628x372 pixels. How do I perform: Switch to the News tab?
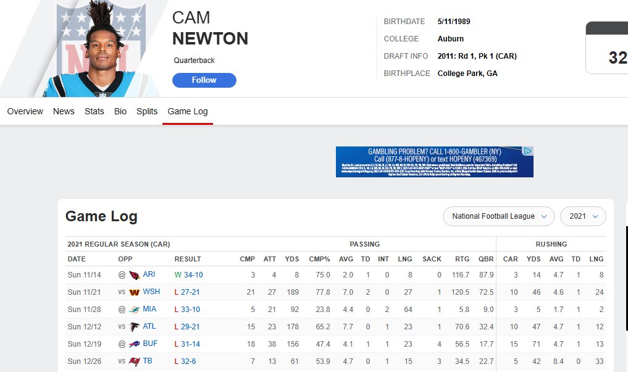click(x=64, y=111)
